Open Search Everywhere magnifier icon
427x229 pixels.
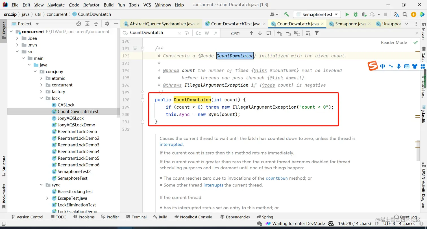pyautogui.click(x=405, y=14)
